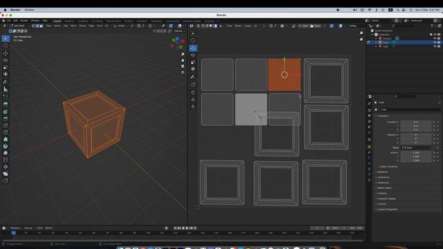
Task: Click the 3D viewport zoom magnifier icon
Action: [183, 54]
